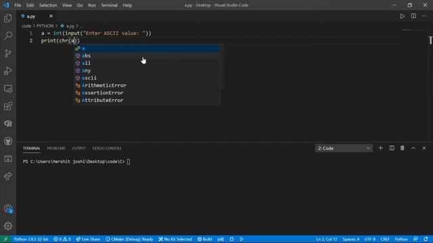The width and height of the screenshot is (433, 243).
Task: Select 'ArithmeticError' suggestion
Action: tap(147, 86)
